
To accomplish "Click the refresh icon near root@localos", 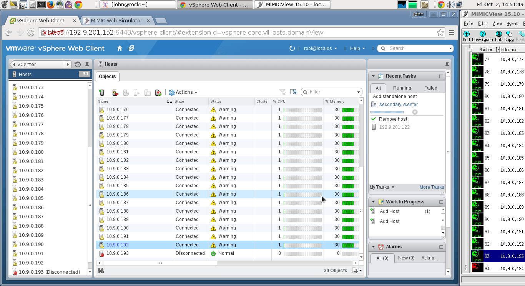I will tap(292, 48).
